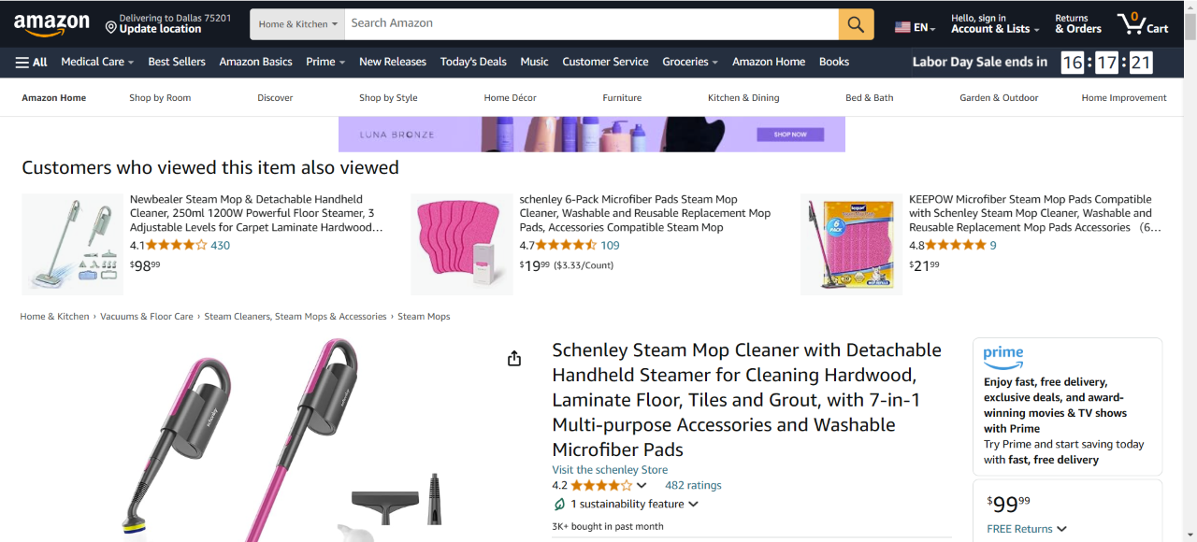
Task: Click the Amazon logo
Action: pos(51,24)
